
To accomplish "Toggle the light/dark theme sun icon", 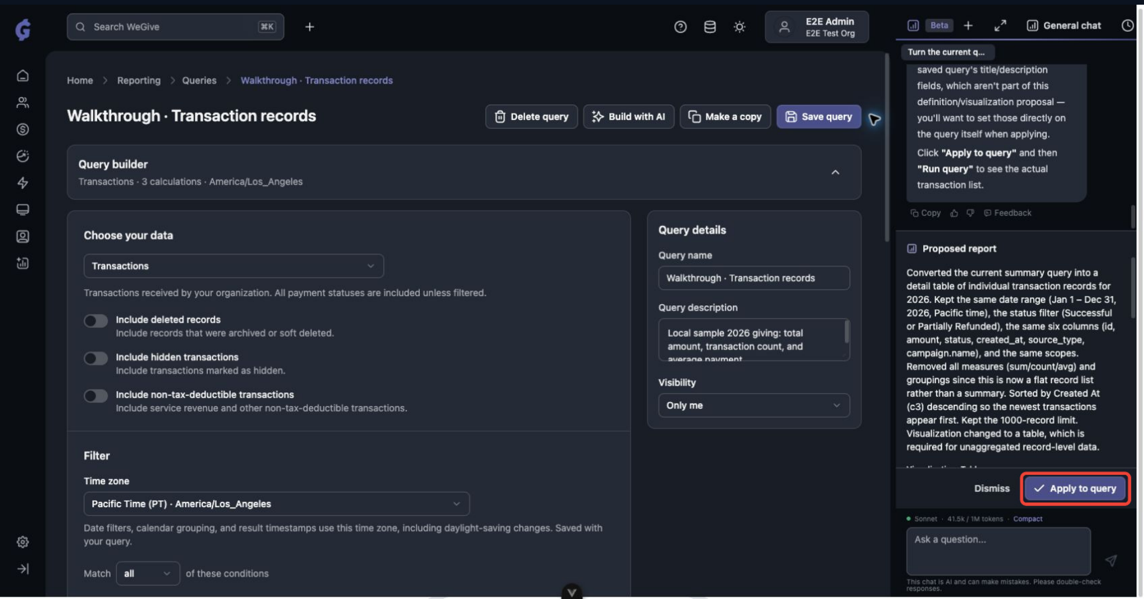I will click(740, 26).
